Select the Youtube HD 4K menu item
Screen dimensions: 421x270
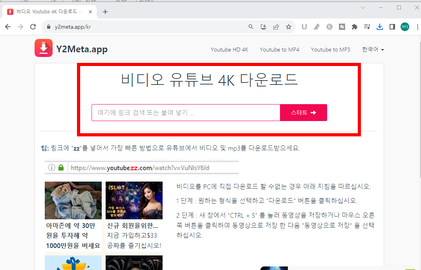(x=229, y=50)
